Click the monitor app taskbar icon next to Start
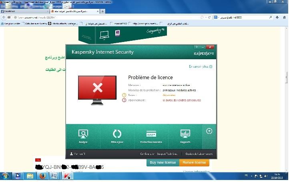The image size is (289, 182). (18, 176)
